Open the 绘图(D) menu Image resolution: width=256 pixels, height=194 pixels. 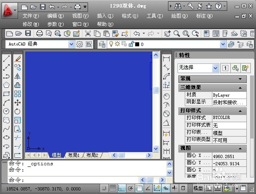pyautogui.click(x=180, y=16)
